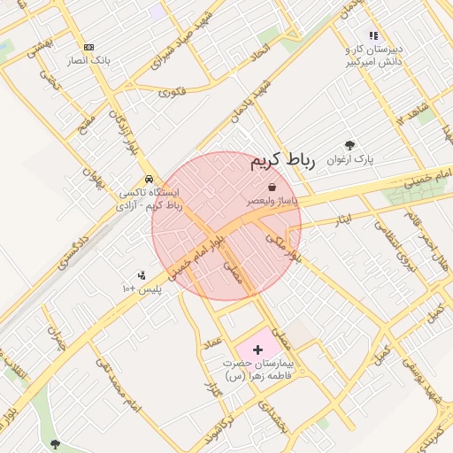
Task: Click the Valiasr Passage shopping basket icon
Action: (272, 187)
